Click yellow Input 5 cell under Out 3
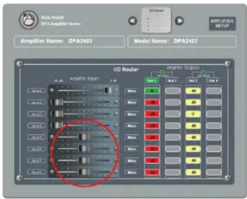Viewport: 247px width, 199px height. (x=193, y=137)
